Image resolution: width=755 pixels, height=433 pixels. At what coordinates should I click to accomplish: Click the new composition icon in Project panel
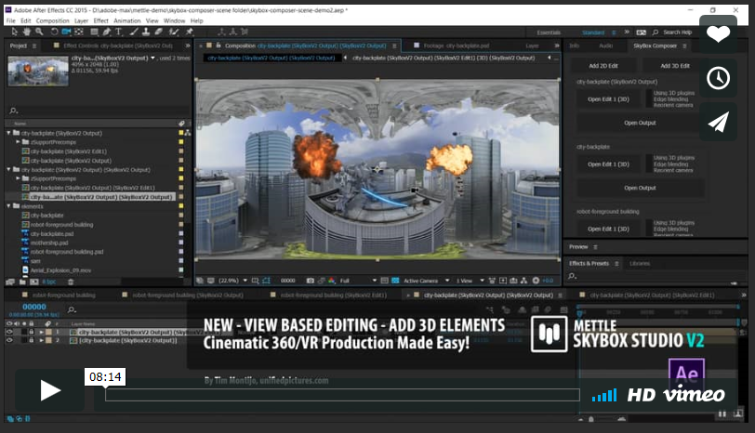(34, 282)
